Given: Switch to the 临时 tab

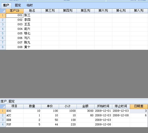Looking at the screenshot, I should pos(30,5).
